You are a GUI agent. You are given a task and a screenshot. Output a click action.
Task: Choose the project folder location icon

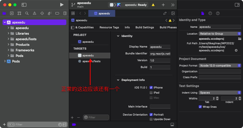[x=240, y=39]
